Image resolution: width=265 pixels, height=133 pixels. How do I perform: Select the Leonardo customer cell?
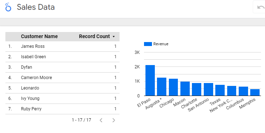30,88
